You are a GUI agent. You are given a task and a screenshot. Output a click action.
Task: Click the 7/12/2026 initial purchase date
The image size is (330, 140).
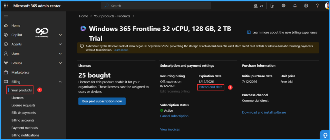[x=250, y=81]
